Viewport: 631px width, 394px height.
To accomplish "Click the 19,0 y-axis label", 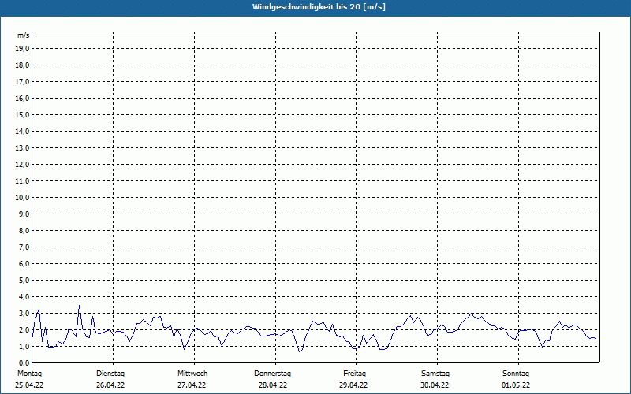I will click(x=23, y=49).
